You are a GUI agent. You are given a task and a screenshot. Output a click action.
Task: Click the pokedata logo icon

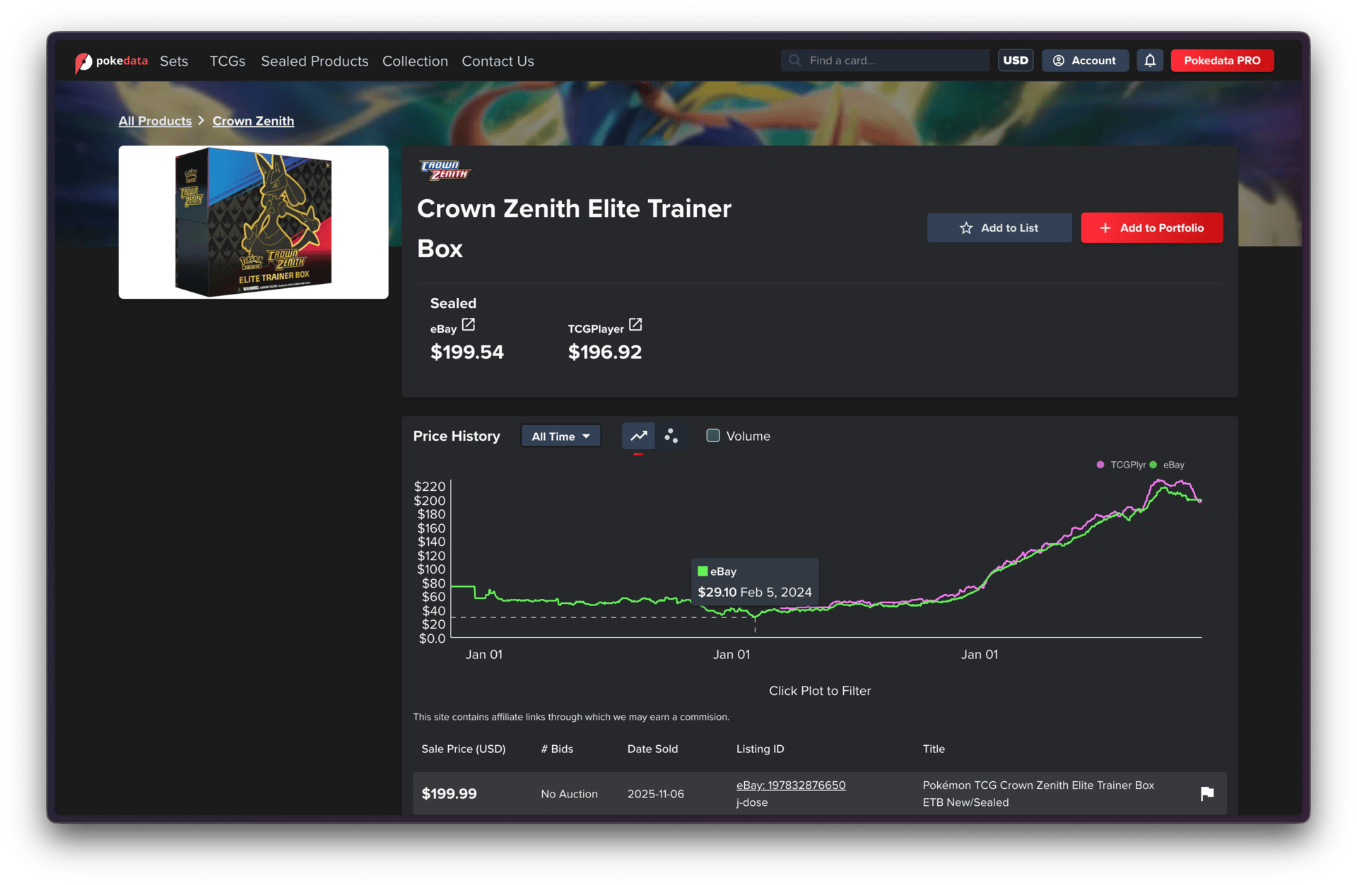pyautogui.click(x=83, y=62)
